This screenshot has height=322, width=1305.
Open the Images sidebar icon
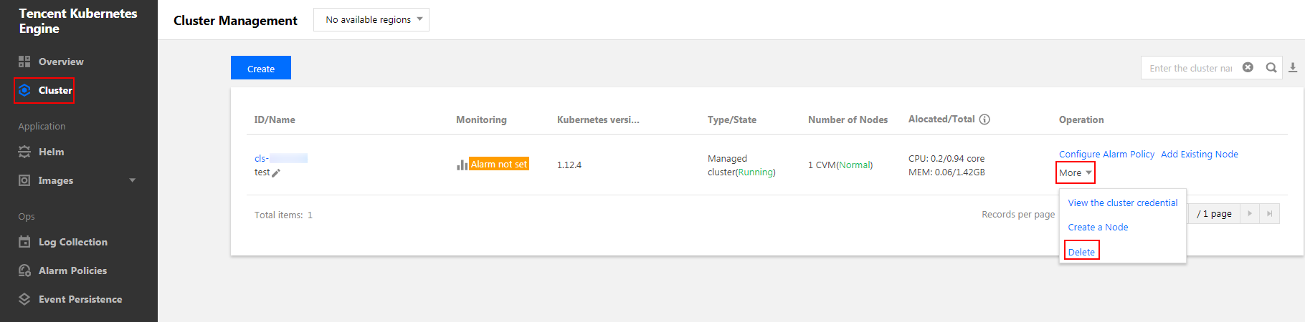(24, 180)
